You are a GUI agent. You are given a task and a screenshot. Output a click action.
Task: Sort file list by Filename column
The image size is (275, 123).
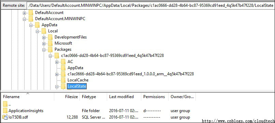pyautogui.click(x=27, y=97)
